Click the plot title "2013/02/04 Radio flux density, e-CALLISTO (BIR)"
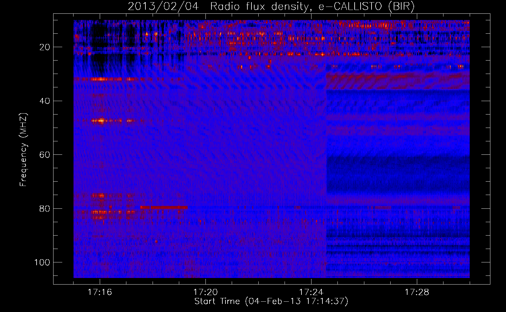 271,6
